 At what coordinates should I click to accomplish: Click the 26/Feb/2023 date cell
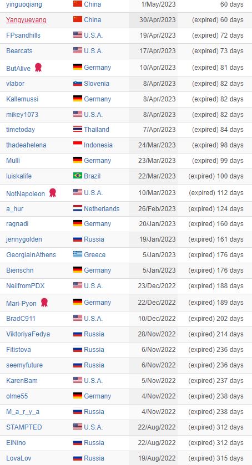point(153,209)
